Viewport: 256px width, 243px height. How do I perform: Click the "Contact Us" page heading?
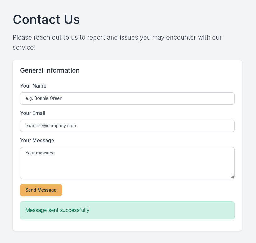(x=46, y=19)
